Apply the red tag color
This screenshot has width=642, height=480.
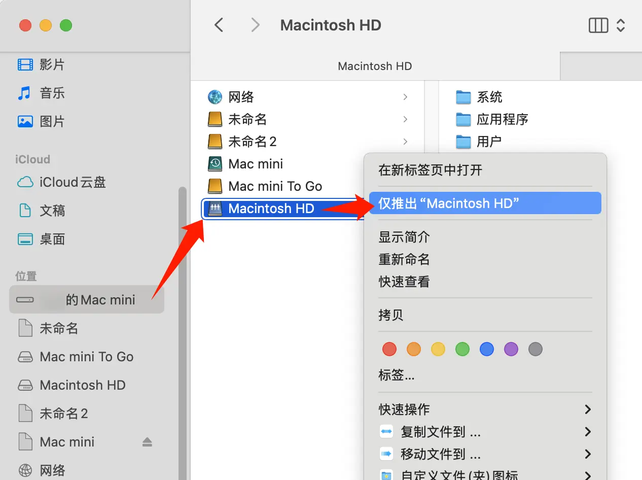click(x=389, y=349)
